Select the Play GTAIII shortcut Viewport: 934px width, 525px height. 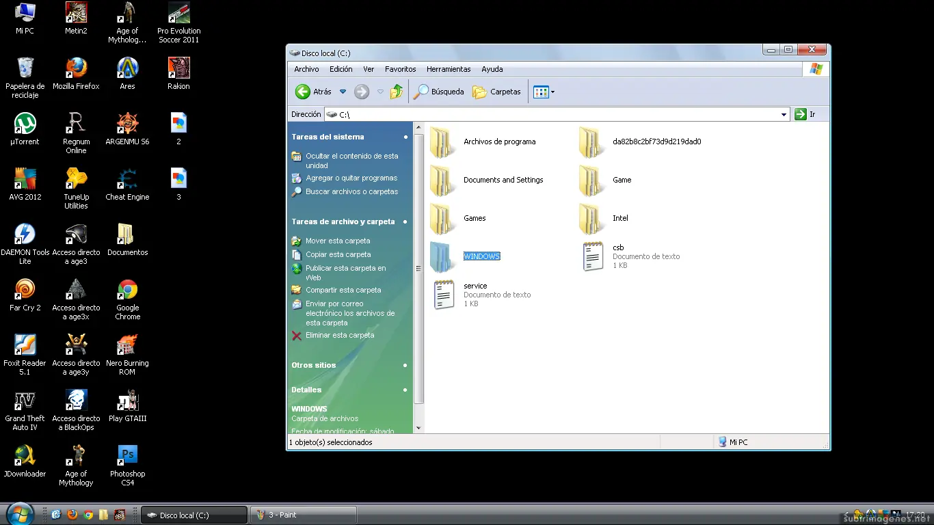(127, 406)
